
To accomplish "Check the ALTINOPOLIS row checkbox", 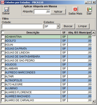I will pyautogui.click(x=3, y=80).
